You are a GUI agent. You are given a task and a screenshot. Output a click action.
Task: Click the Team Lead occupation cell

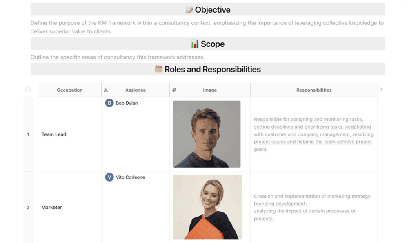pyautogui.click(x=54, y=134)
